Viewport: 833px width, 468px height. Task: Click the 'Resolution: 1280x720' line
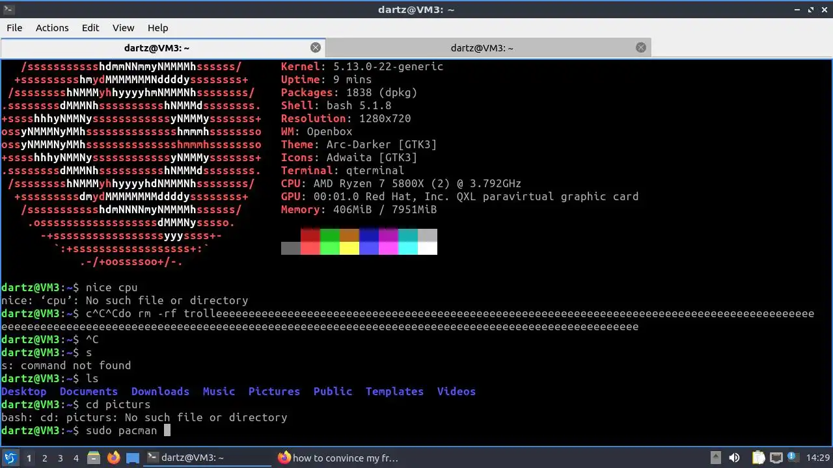click(x=346, y=118)
